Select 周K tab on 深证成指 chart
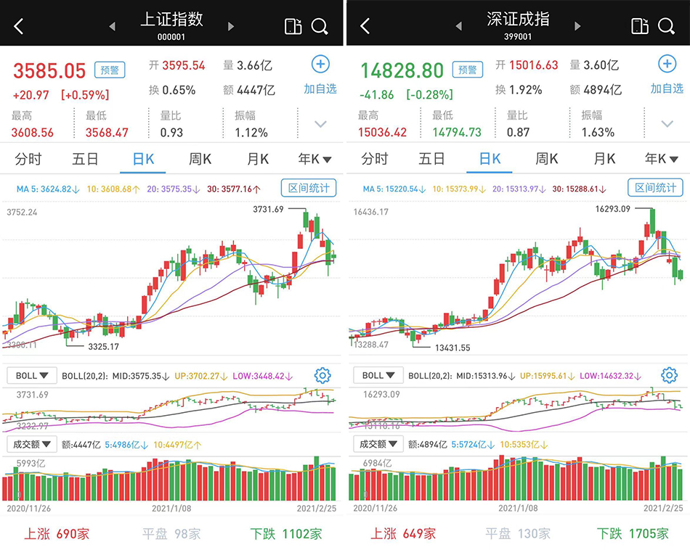 point(546,159)
